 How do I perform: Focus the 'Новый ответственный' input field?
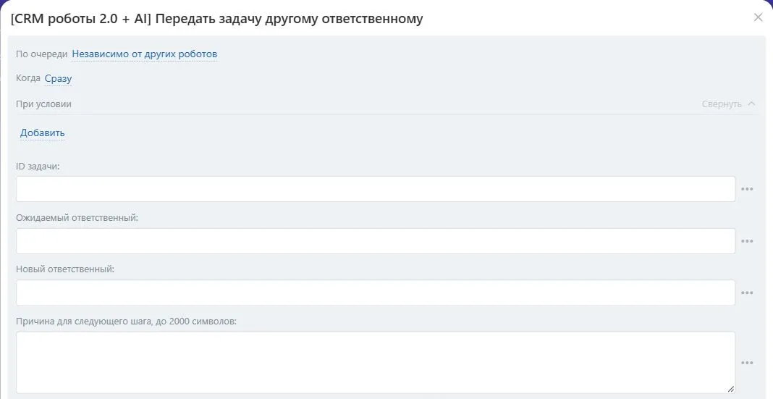[376, 293]
